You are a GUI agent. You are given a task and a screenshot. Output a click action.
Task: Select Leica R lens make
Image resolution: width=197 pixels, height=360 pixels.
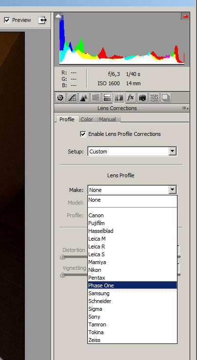pyautogui.click(x=132, y=246)
